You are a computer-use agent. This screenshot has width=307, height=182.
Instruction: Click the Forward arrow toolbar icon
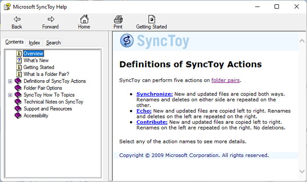point(51,19)
